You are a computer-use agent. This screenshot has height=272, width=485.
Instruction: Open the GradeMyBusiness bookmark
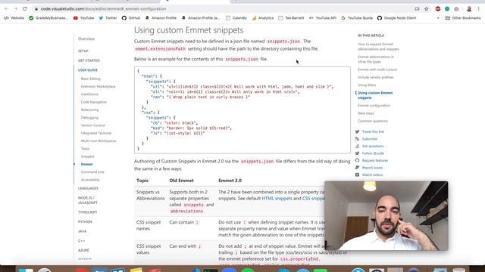(x=48, y=18)
